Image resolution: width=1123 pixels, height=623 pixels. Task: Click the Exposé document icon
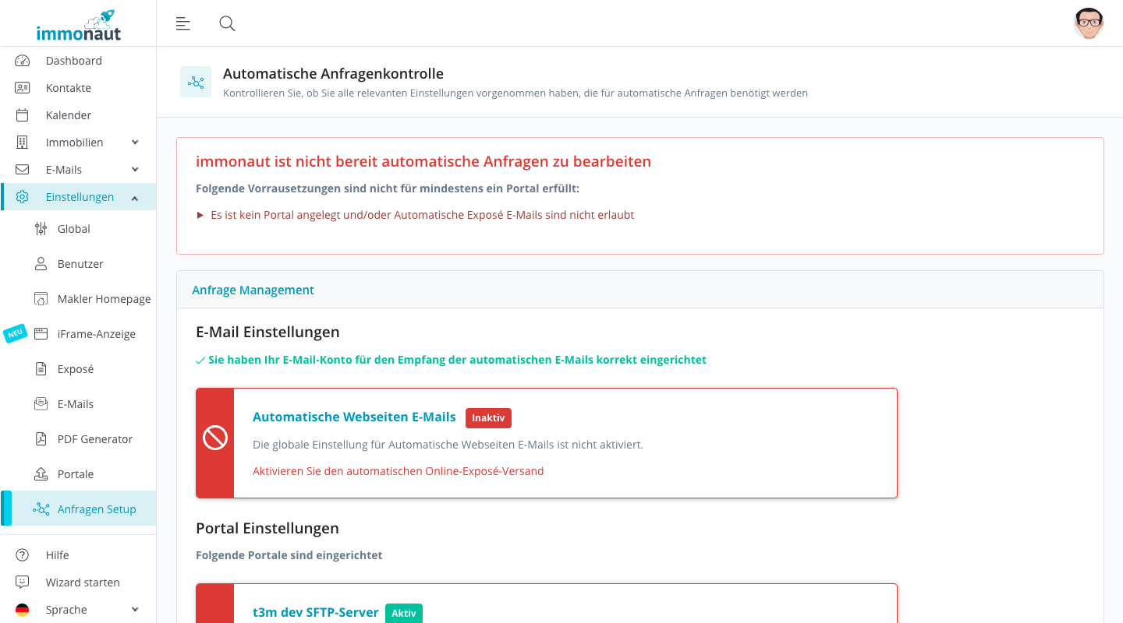[x=41, y=369]
